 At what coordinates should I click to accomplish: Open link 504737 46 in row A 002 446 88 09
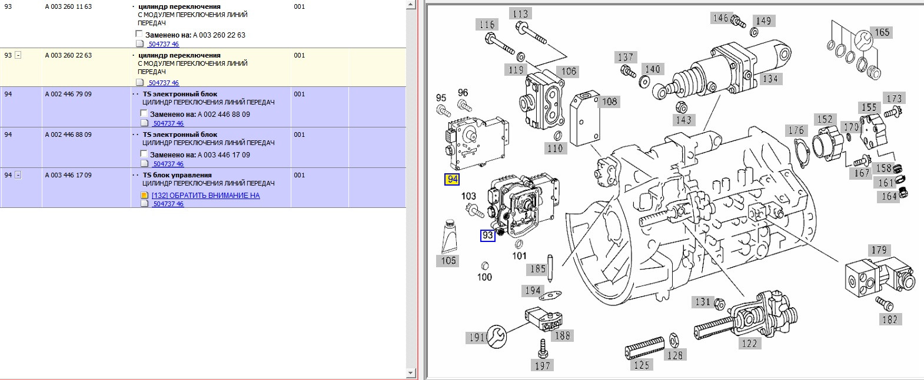pyautogui.click(x=168, y=164)
